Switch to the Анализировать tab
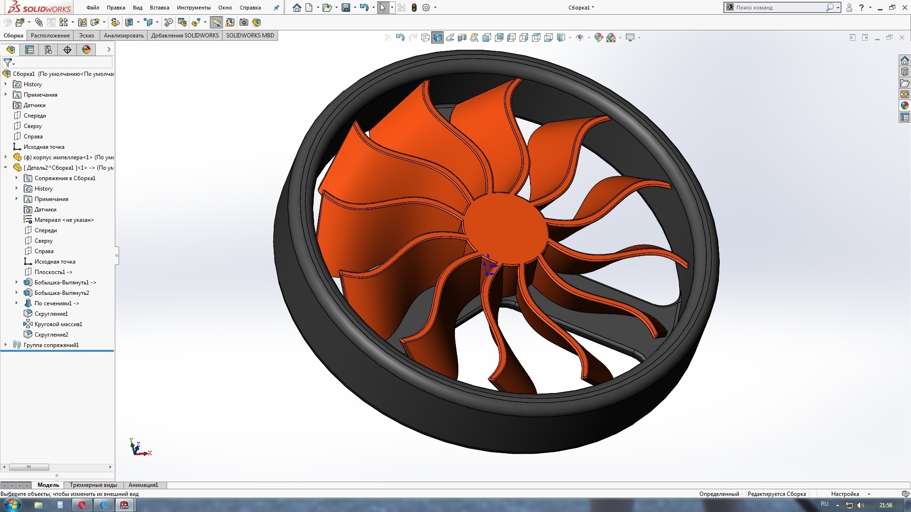Screen dimensions: 911x512 coord(123,36)
